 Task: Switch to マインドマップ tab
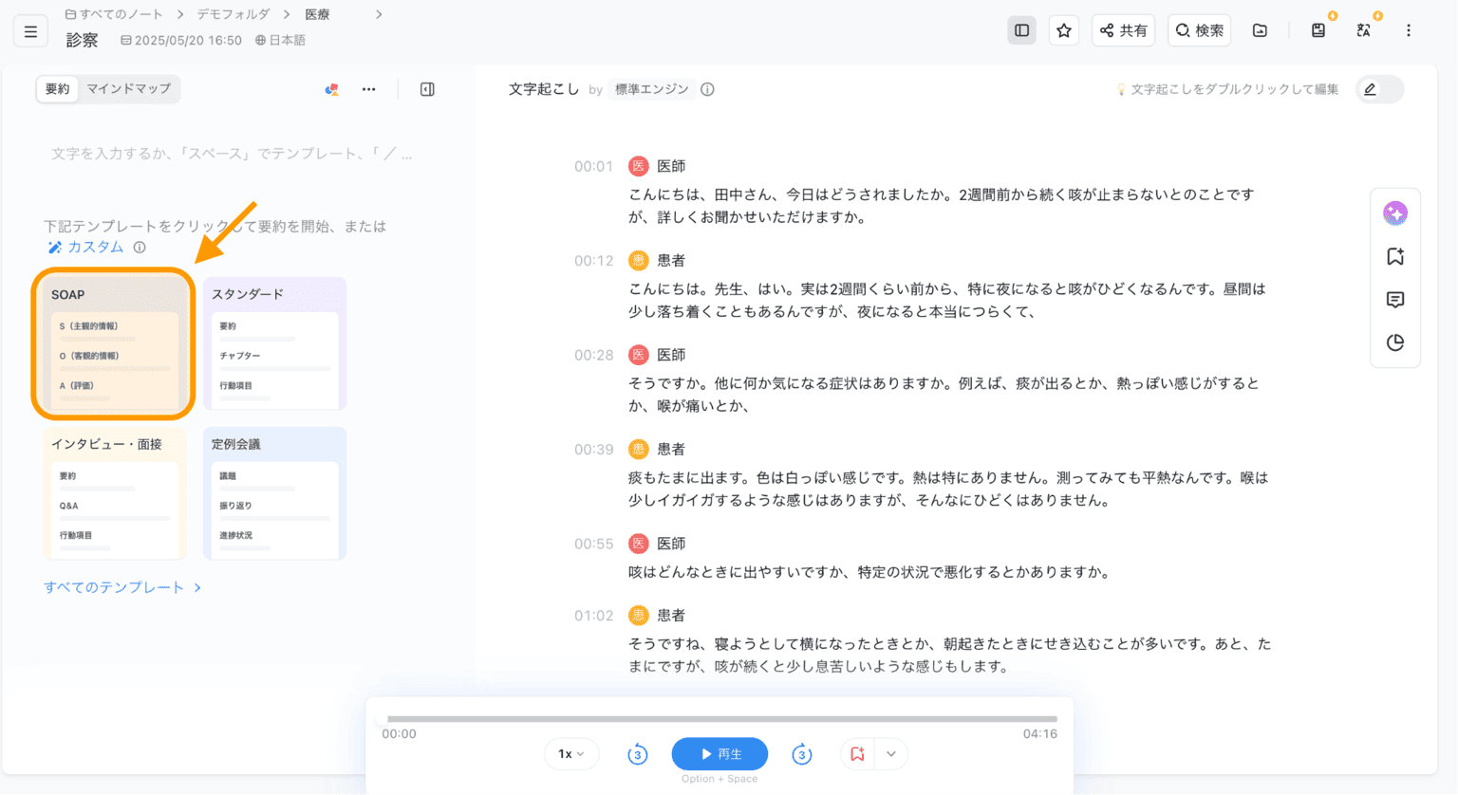pyautogui.click(x=128, y=88)
